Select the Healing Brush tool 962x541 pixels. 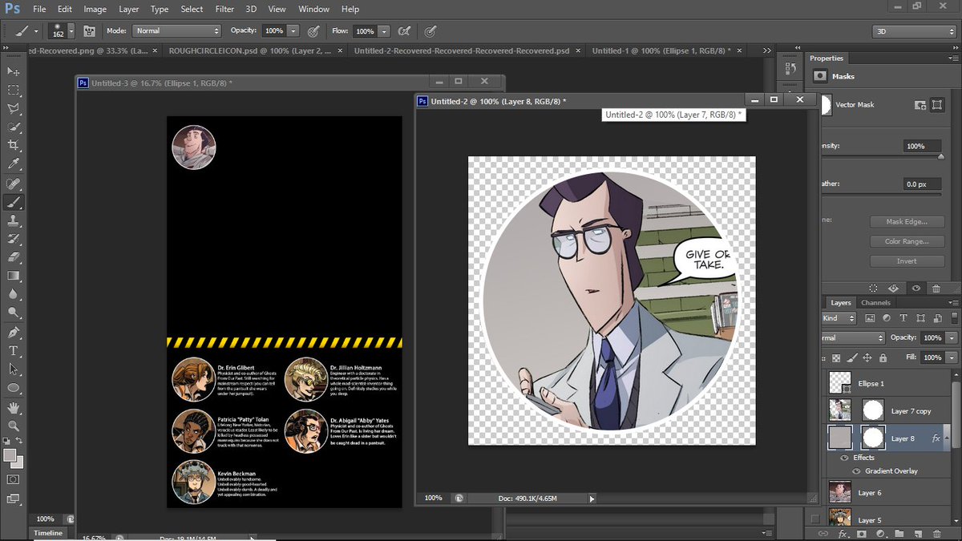pyautogui.click(x=14, y=184)
